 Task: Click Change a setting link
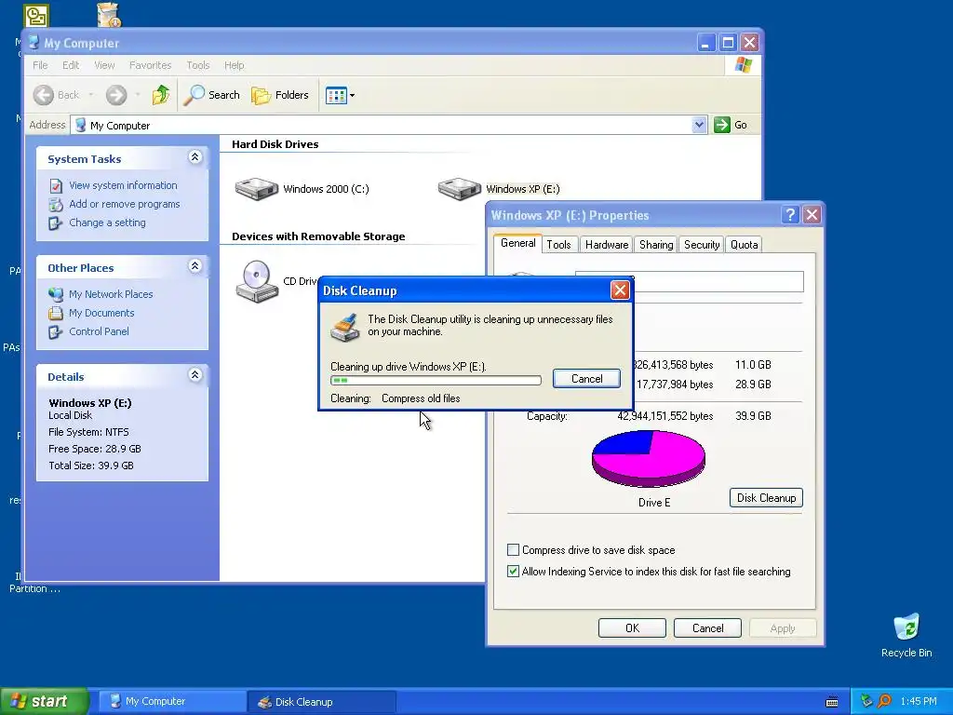pyautogui.click(x=108, y=223)
